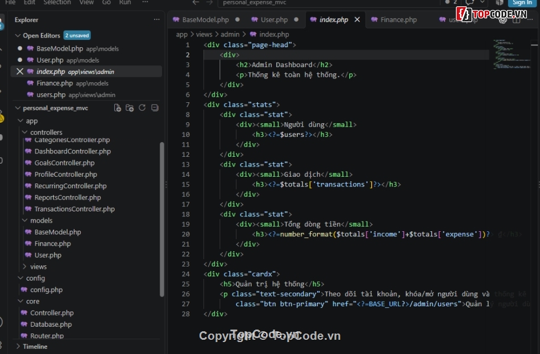This screenshot has width=540, height=354.
Task: Click 'index.php' in the breadcrumb path
Action: point(274,35)
